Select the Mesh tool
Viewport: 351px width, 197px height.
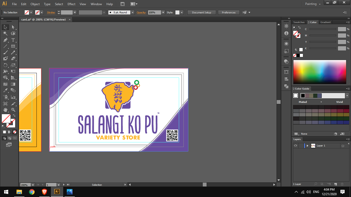tap(5, 84)
